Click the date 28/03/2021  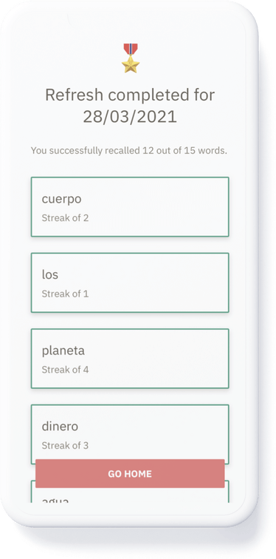click(x=130, y=117)
